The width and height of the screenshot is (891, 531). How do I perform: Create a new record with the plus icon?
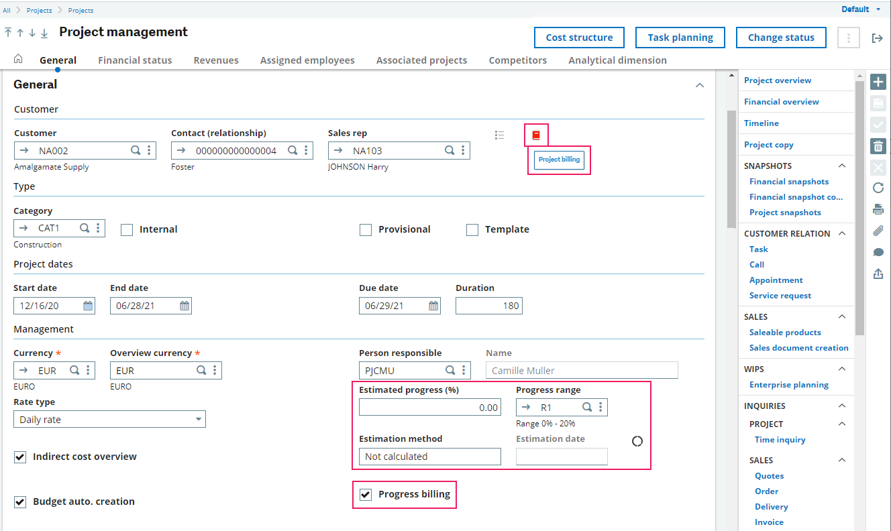coord(878,81)
